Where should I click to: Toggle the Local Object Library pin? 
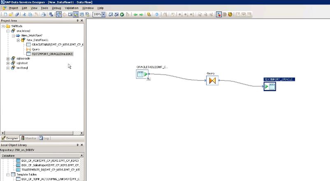[77, 145]
